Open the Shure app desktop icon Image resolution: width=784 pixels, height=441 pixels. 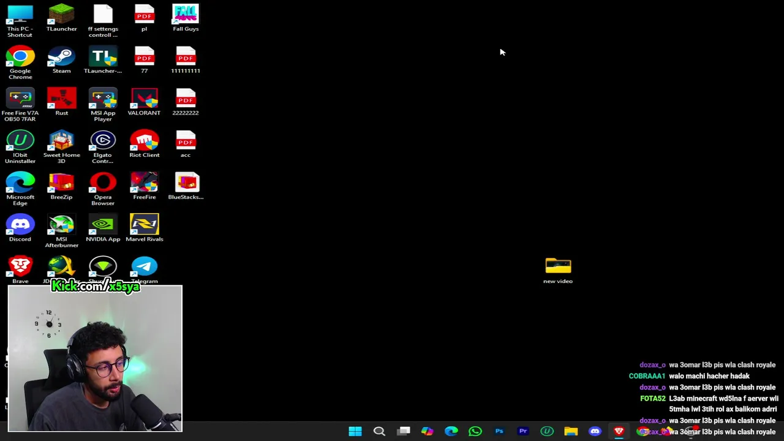coord(103,267)
